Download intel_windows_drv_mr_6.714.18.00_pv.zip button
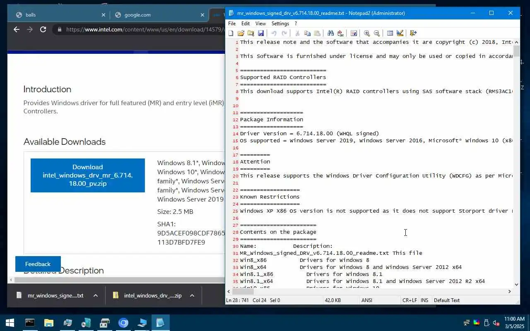This screenshot has width=530, height=331. tap(88, 175)
